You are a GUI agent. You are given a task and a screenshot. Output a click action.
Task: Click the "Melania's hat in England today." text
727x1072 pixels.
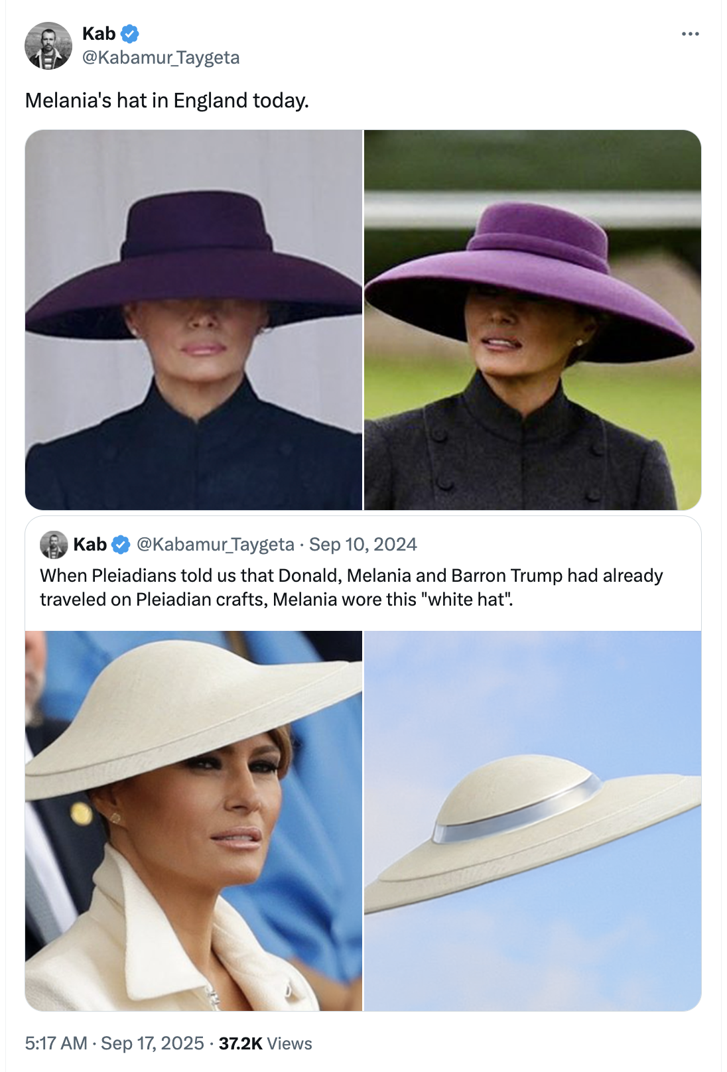click(x=167, y=100)
